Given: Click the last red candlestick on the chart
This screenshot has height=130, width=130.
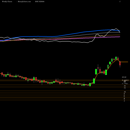Looking at the screenshot, I should pos(120,63).
